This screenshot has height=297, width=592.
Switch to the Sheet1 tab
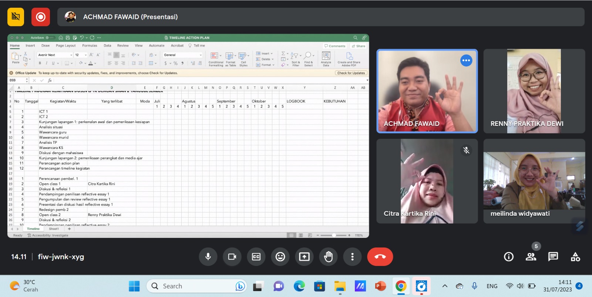(54, 229)
